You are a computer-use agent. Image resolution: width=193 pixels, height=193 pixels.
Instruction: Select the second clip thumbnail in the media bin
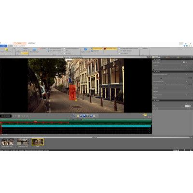point(23,142)
